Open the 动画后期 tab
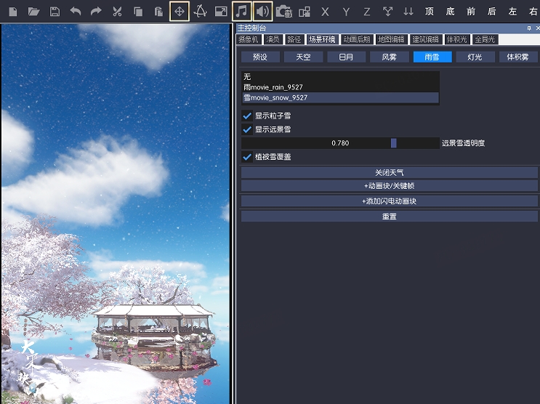This screenshot has height=404, width=540. [356, 39]
